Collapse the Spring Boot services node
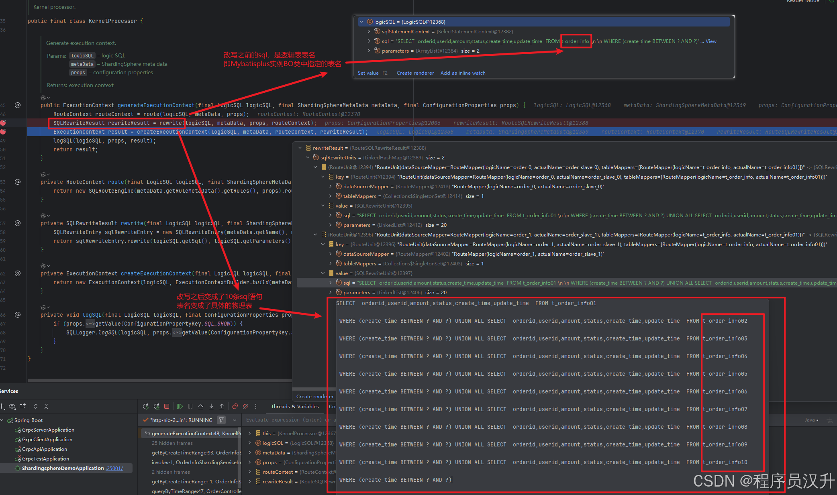The image size is (837, 495). [x=2, y=420]
